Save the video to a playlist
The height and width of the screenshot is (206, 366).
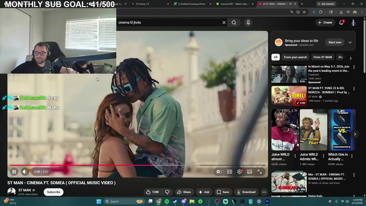click(x=223, y=192)
